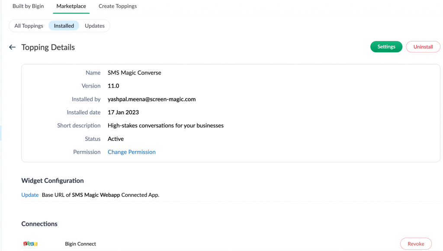The height and width of the screenshot is (251, 443).
Task: Click the Connections heading
Action: coord(39,224)
